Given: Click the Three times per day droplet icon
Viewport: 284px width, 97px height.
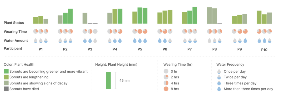Looking at the screenshot, I should tap(219, 83).
